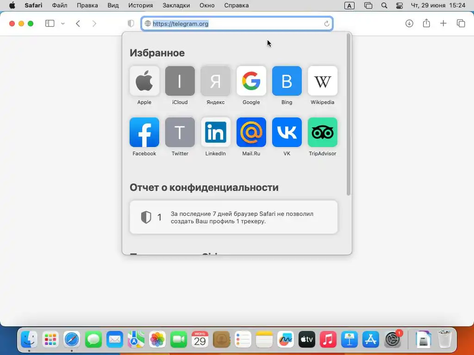
Task: Open FaceTime from the Dock
Action: click(x=179, y=340)
